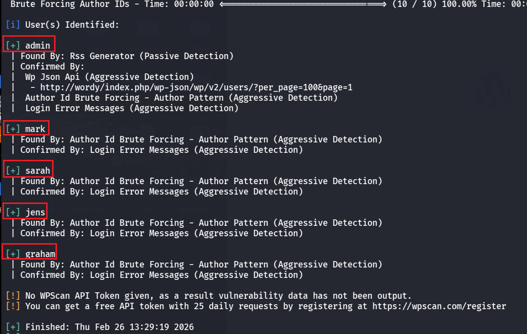
Task: Click the Wp Json Api detection line
Action: [109, 77]
